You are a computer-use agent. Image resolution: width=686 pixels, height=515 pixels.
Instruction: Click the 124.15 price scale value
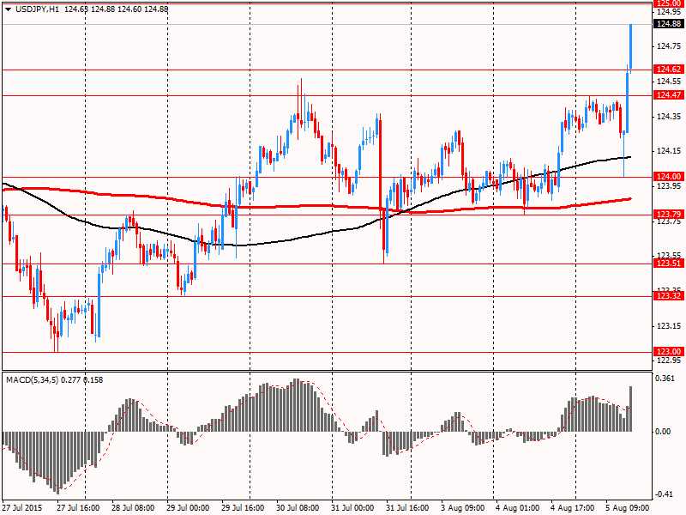[x=669, y=151]
